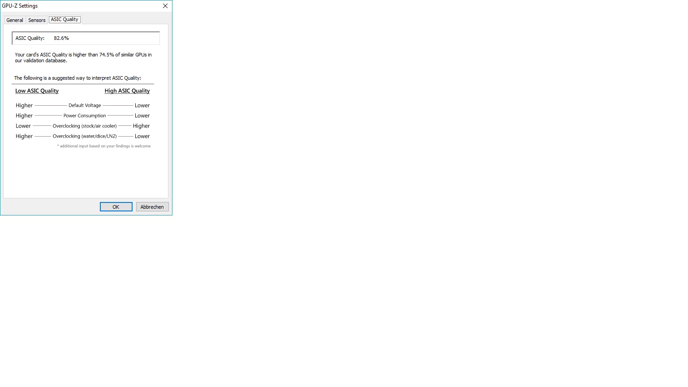Click the "GPU-Z Settings" window title
Viewport: 688px width, 387px height.
point(20,6)
